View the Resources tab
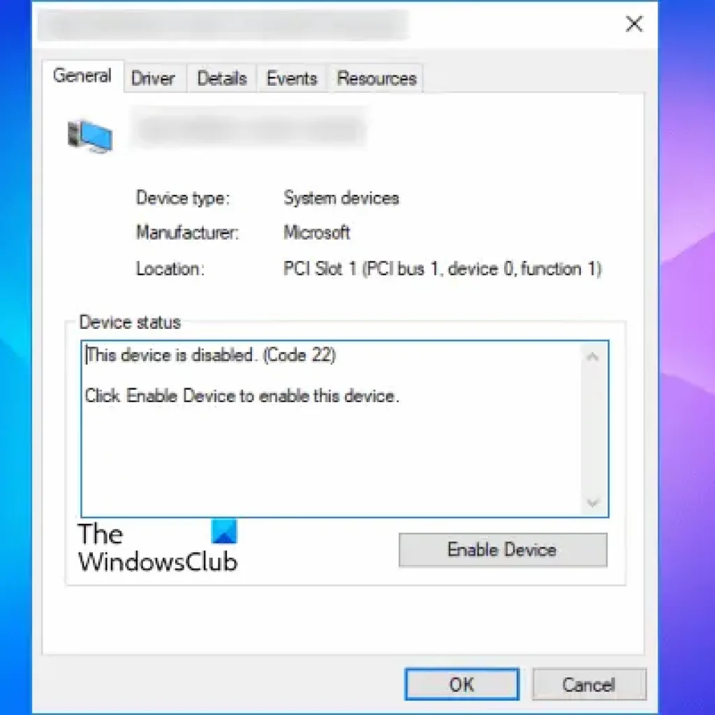 (376, 78)
